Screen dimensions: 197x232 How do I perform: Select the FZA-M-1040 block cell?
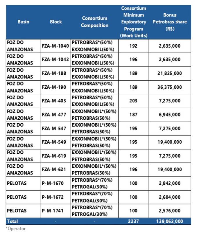56,46
